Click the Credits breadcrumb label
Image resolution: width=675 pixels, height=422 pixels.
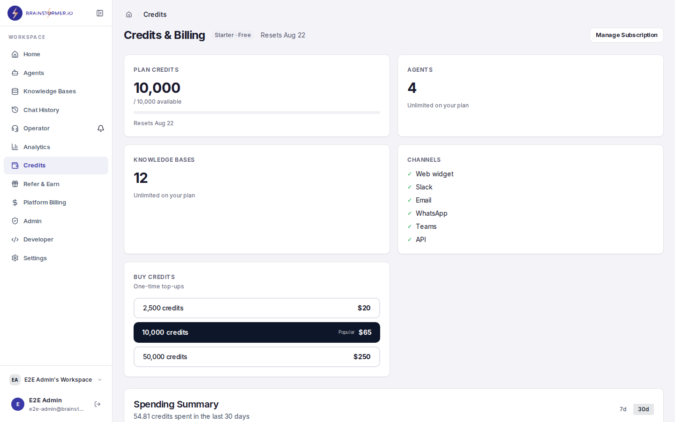point(155,15)
